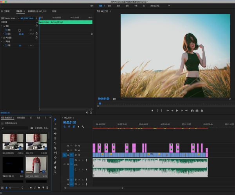
Task: Toggle V3 track eye visibility
Action: click(79, 145)
